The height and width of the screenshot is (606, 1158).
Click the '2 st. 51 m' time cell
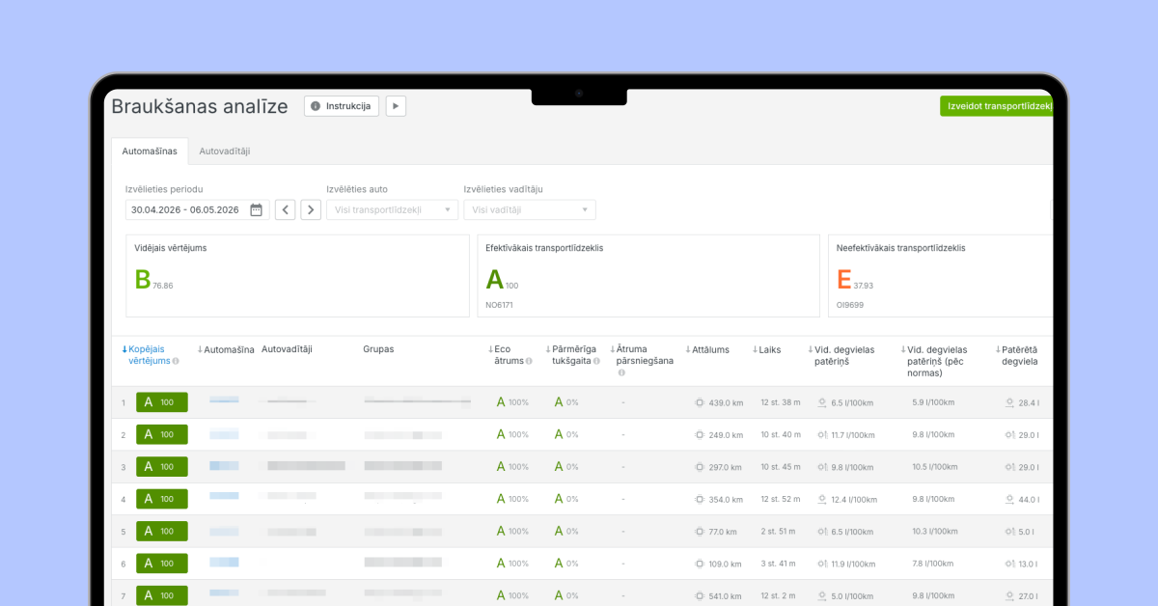click(x=778, y=532)
